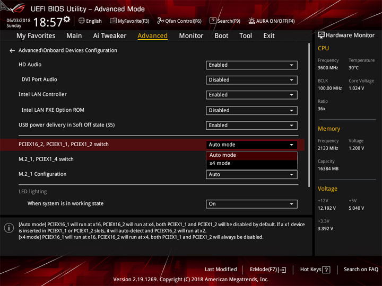Open the Intel LAN Controller dropdown
382x286 pixels.
[x=251, y=95]
